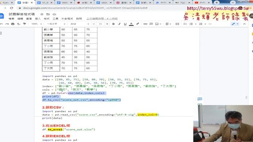Screen dimensions: 253x142
Task: Redo the last action
Action: 7,24
